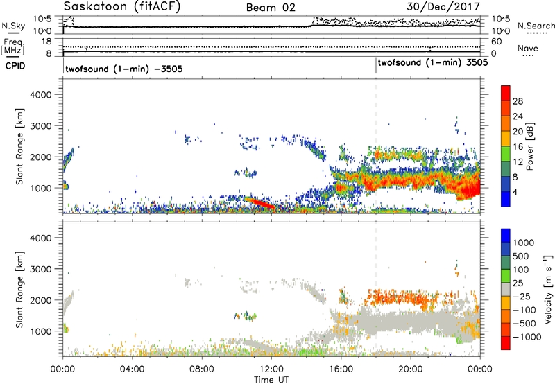This screenshot has height=384, width=555.
Task: Click the dashed CPID change line in power panel
Action: click(x=376, y=146)
